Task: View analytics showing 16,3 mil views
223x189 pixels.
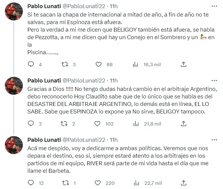Action: (135, 64)
